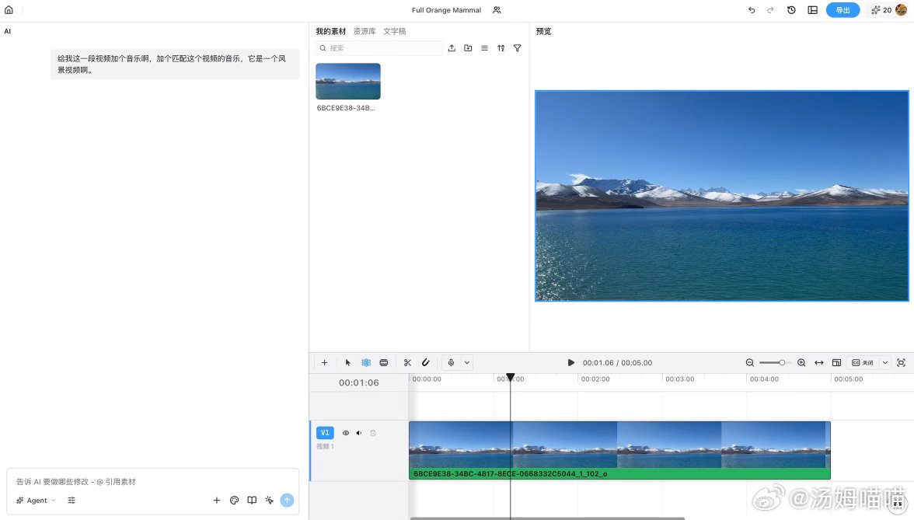914x520 pixels.
Task: Play the timeline preview
Action: (x=570, y=362)
